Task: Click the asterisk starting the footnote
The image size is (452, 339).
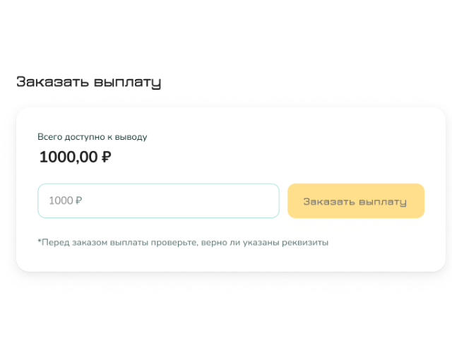Action: coord(39,242)
